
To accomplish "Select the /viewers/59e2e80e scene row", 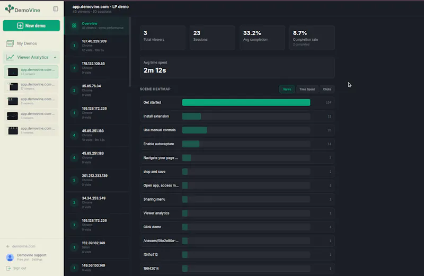I will (x=237, y=241).
